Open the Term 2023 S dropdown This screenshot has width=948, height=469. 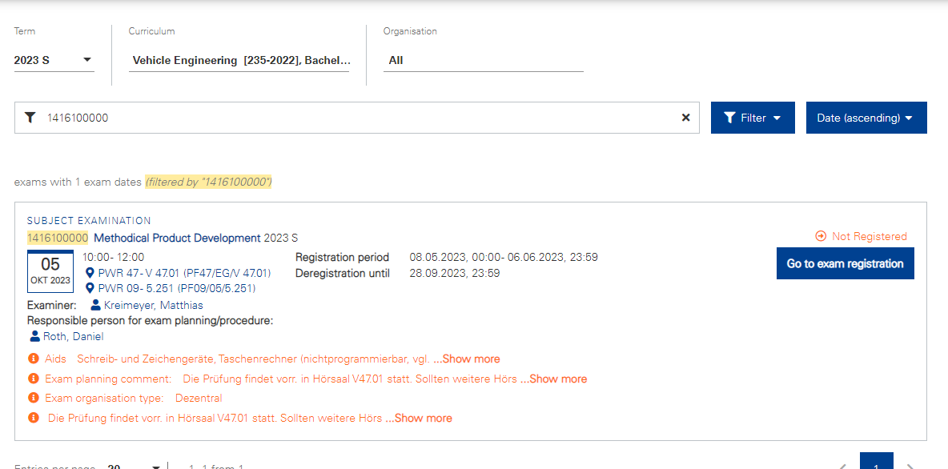click(x=54, y=60)
